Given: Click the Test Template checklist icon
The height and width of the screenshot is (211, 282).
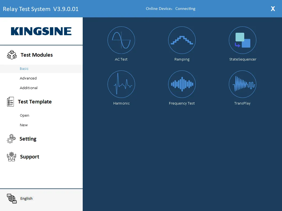Looking at the screenshot, I should point(10,102).
